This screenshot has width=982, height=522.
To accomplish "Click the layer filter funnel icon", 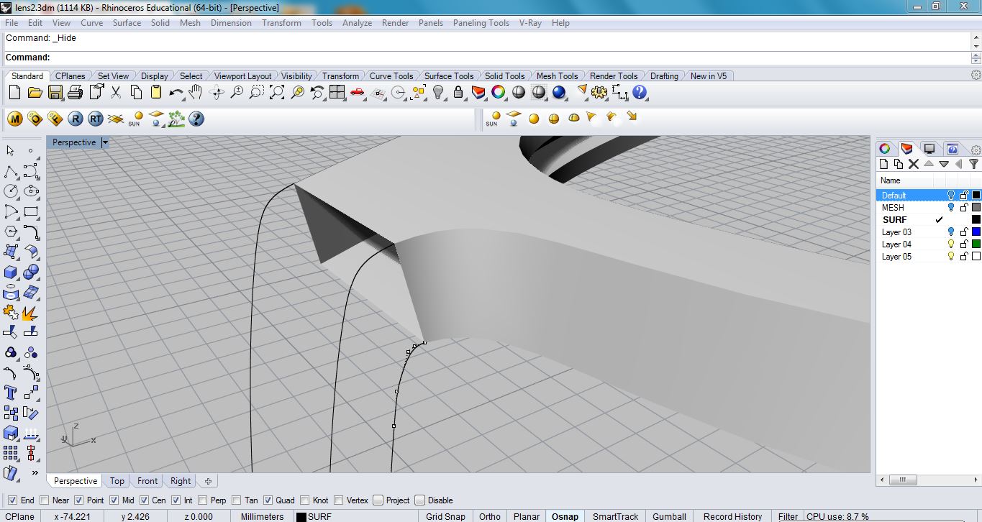I will tap(973, 164).
